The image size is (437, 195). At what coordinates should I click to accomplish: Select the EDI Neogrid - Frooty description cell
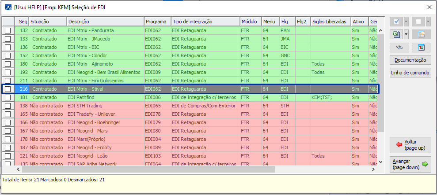[106, 147]
